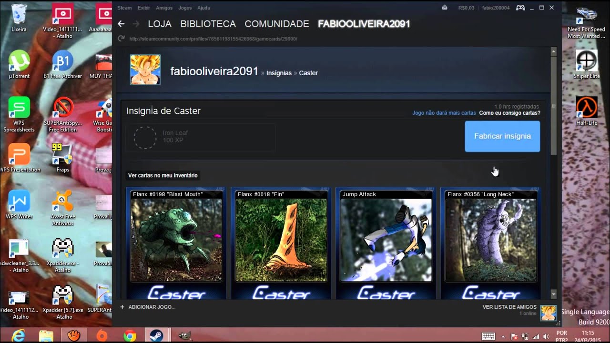Click ADICIONAR JOGO... at bottom left
The height and width of the screenshot is (343, 610).
(148, 307)
